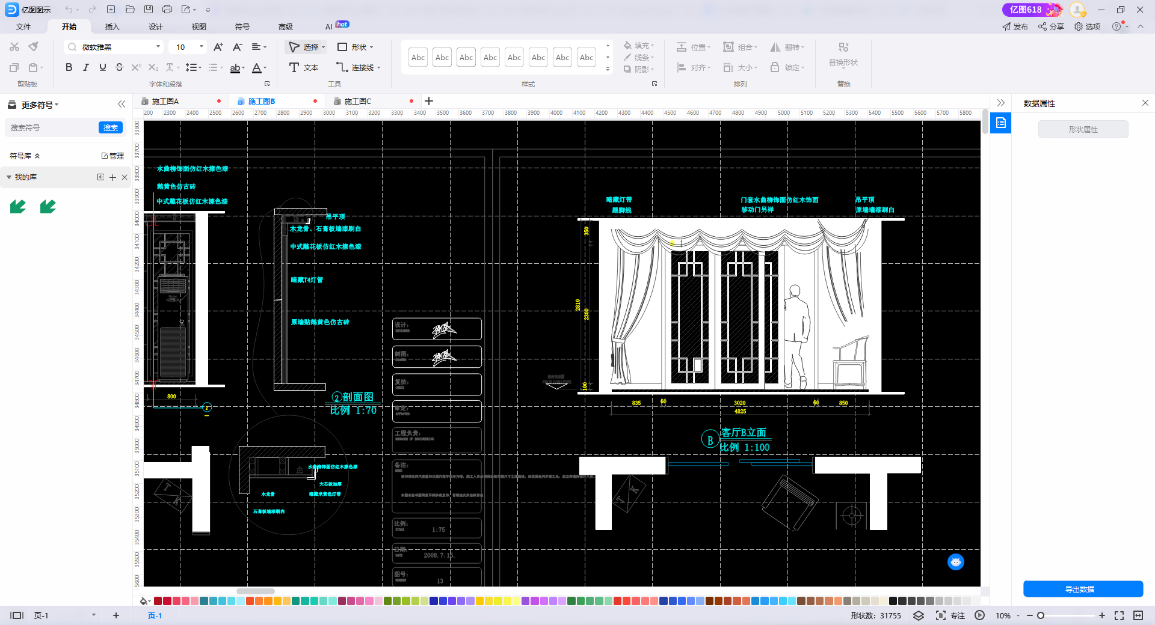Click the zoom slider handle
This screenshot has width=1155, height=625.
(x=1041, y=615)
